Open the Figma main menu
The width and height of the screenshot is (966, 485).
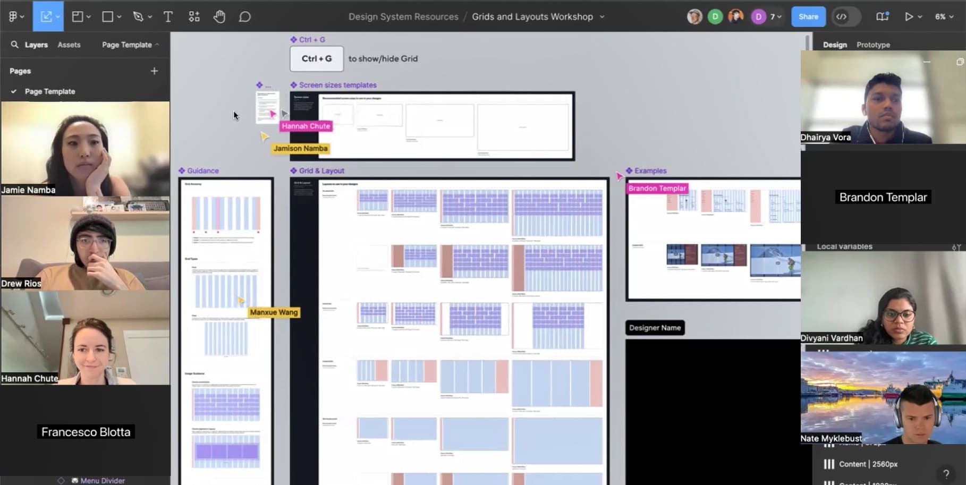(x=15, y=16)
